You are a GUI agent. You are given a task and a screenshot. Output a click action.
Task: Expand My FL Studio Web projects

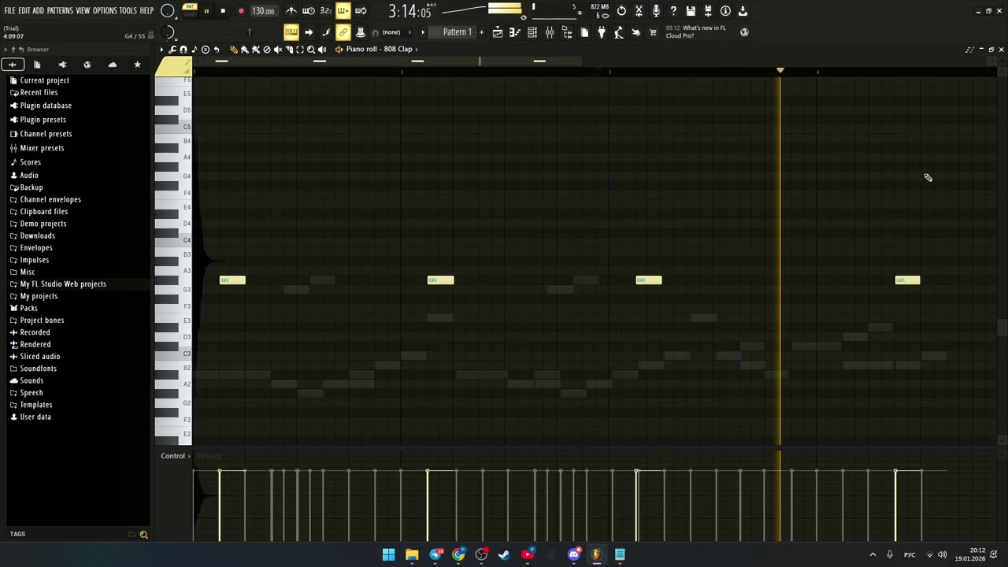63,283
